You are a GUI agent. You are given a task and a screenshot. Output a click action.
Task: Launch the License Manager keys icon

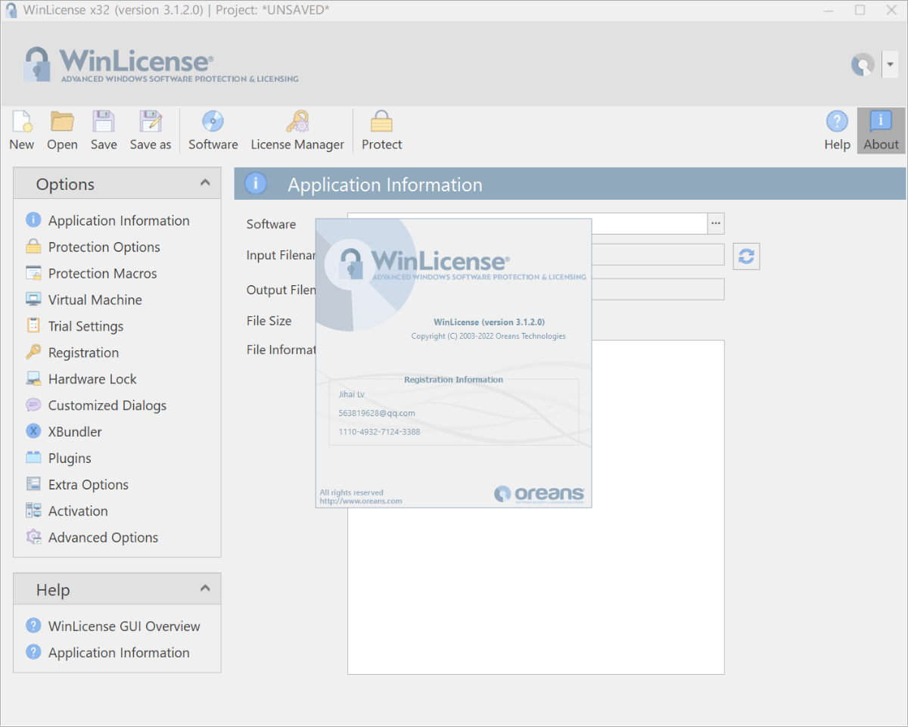coord(297,122)
